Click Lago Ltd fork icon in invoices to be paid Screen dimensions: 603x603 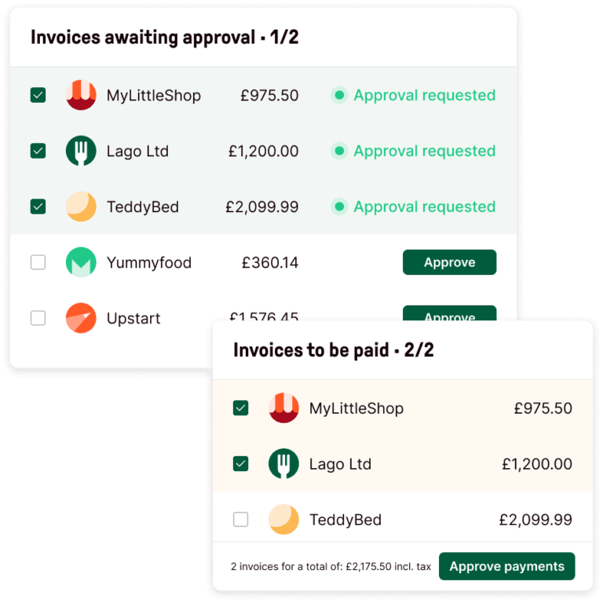pos(283,464)
